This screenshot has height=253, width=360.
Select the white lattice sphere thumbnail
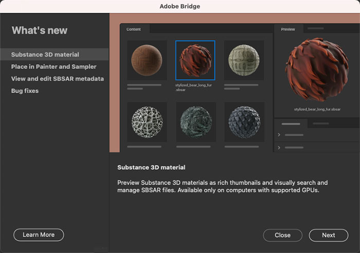click(147, 122)
